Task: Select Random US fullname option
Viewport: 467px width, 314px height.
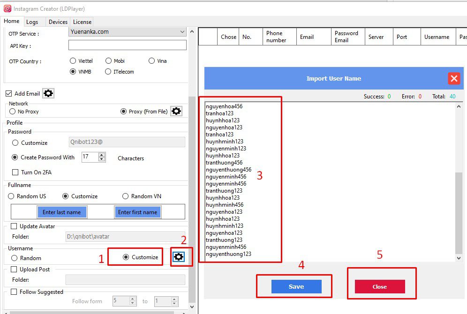Action: click(x=11, y=196)
